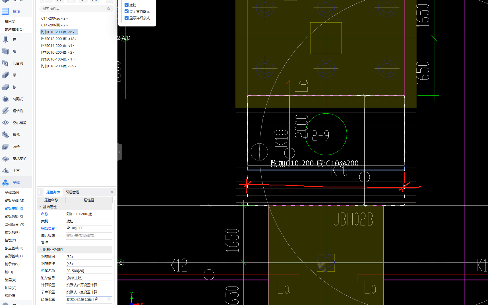Select 桩(U) item
Viewport: 488px width, 305px height.
[x=9, y=272]
